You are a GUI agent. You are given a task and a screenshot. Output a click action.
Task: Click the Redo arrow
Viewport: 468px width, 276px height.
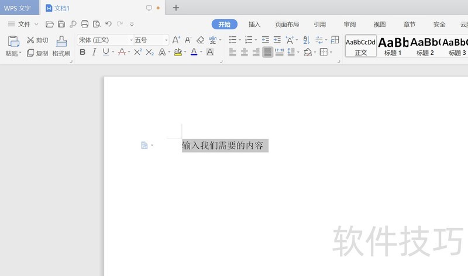coord(120,24)
